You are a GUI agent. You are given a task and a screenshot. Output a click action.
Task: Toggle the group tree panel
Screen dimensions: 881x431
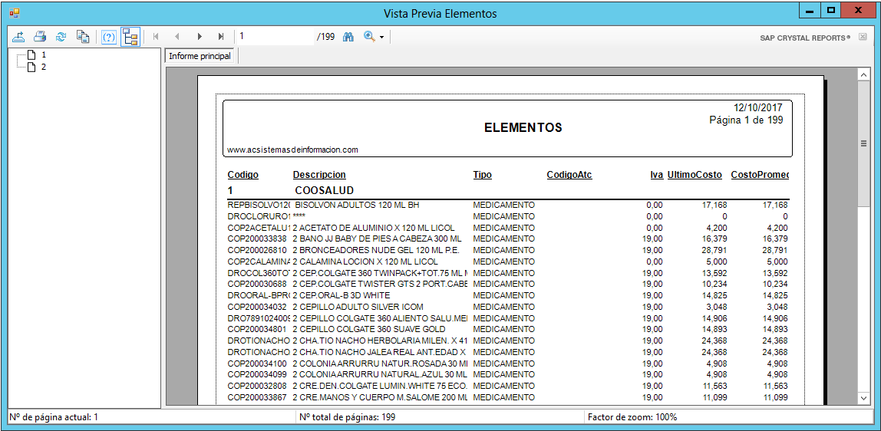point(130,37)
